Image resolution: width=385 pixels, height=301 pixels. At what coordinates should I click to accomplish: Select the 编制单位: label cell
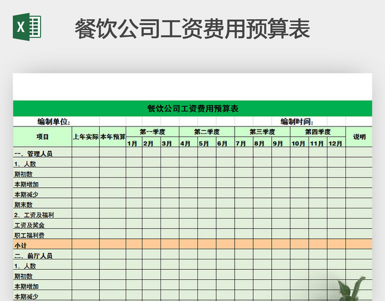[x=54, y=122]
